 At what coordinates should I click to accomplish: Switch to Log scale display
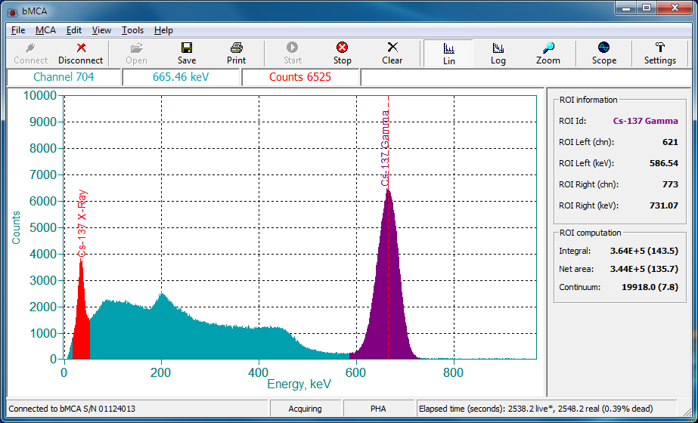(498, 53)
